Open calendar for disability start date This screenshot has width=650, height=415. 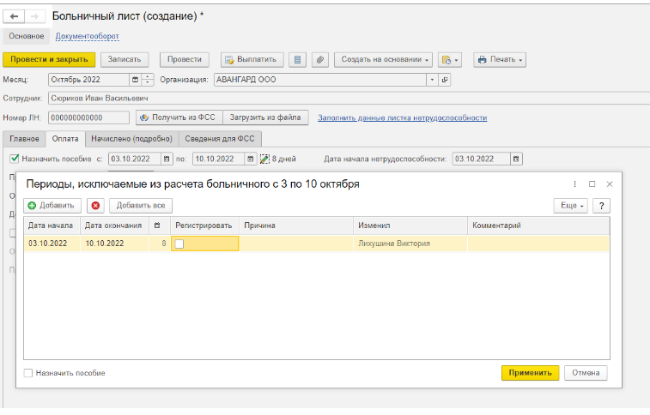point(515,159)
